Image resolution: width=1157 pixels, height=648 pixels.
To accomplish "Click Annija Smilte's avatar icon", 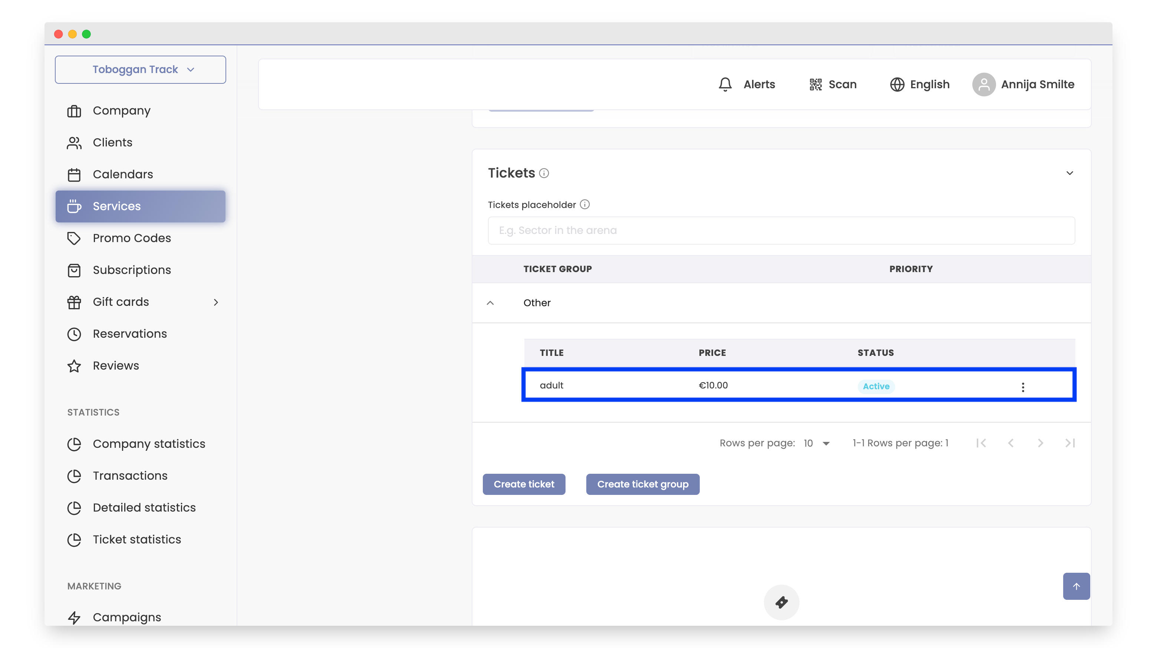I will tap(983, 85).
